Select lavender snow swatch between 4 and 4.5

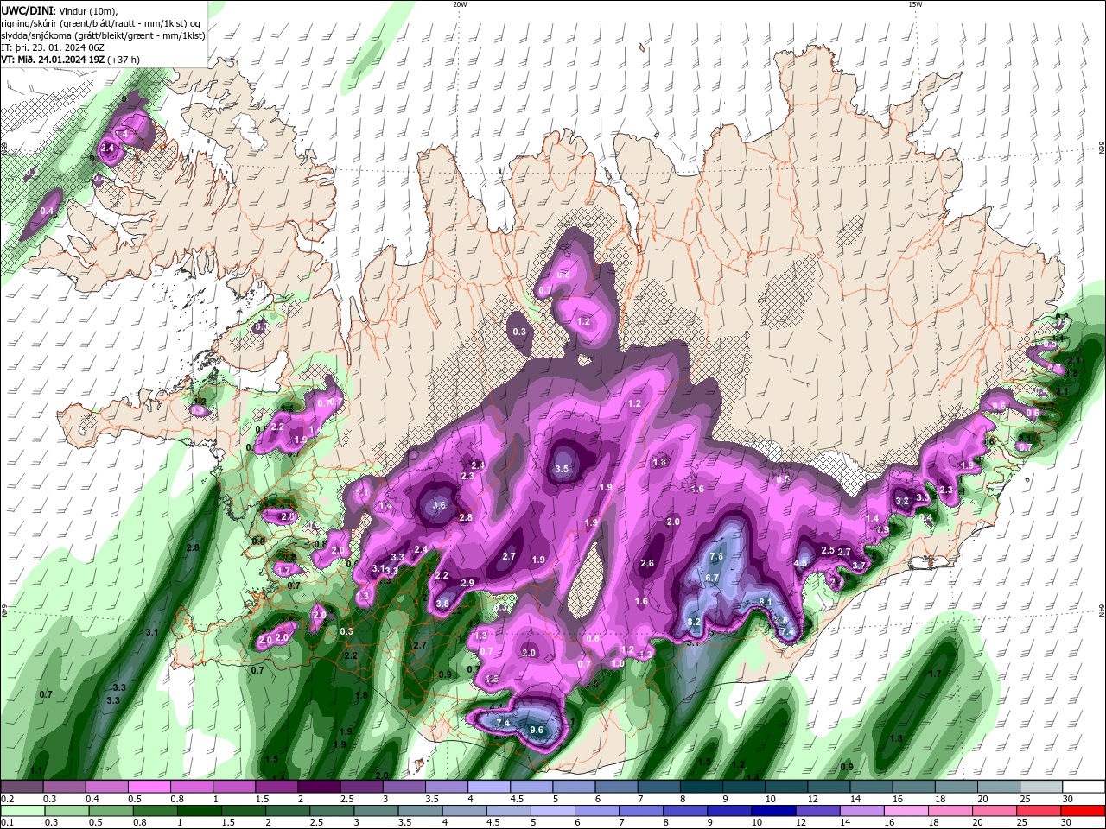point(489,787)
